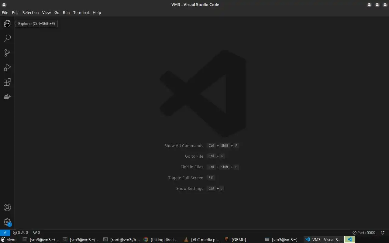Click the F11 key hint
The height and width of the screenshot is (243, 389).
point(211,178)
